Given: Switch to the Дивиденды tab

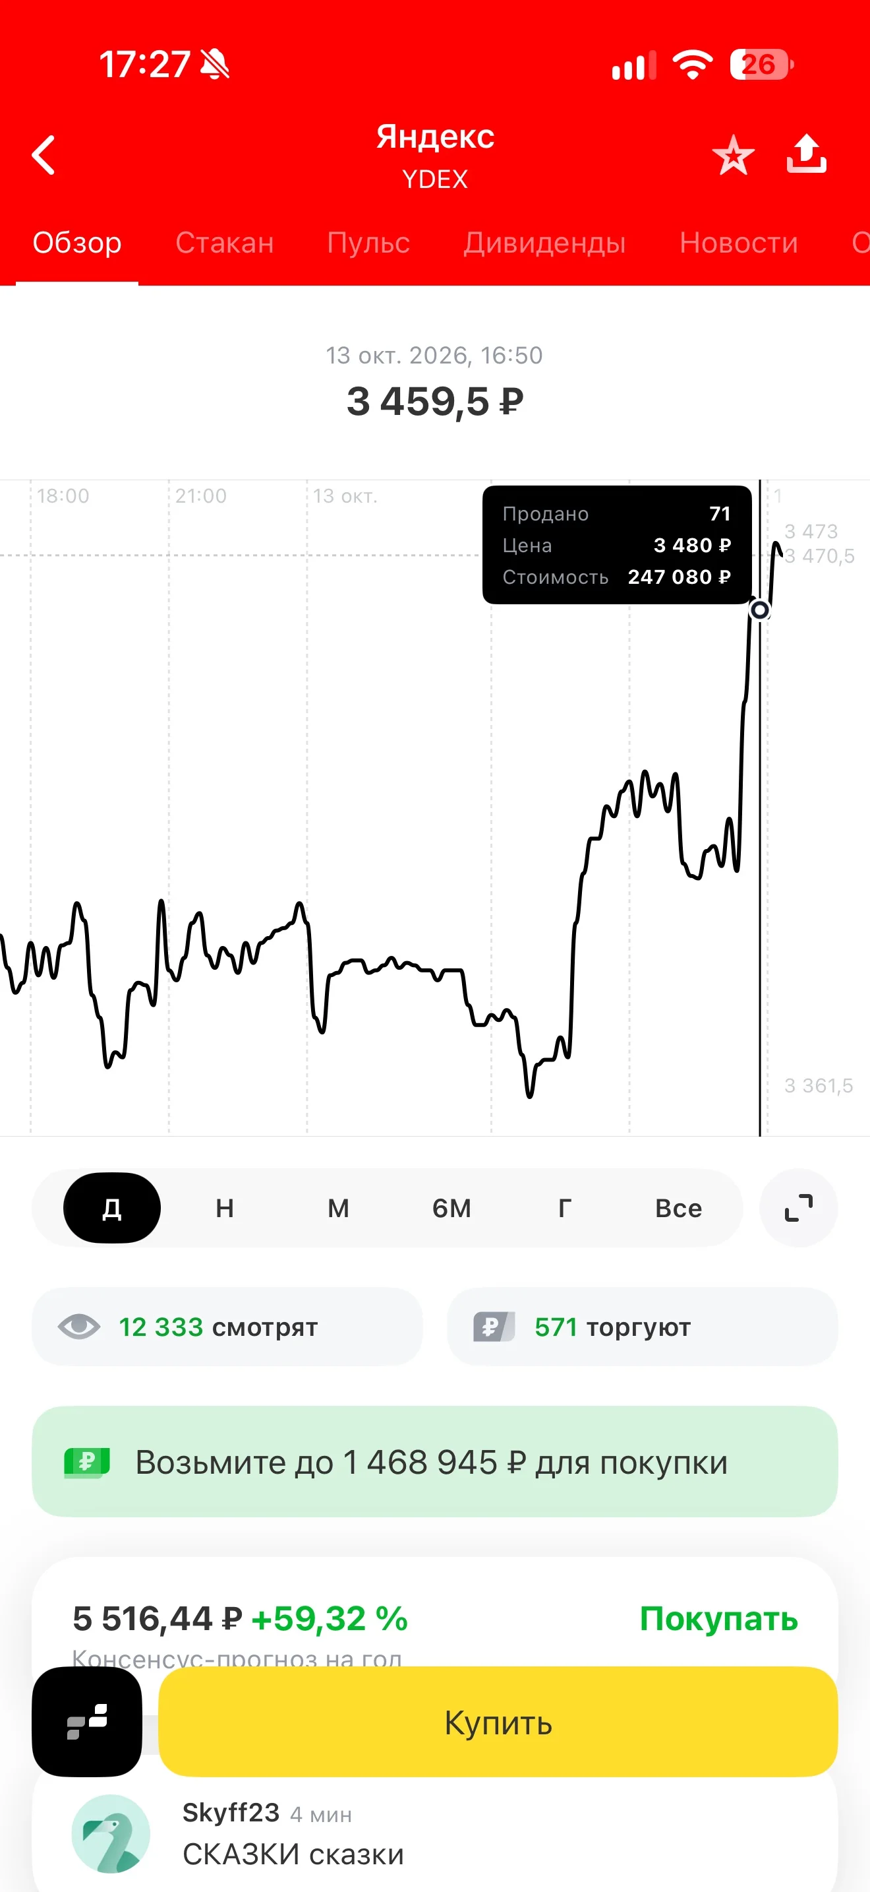Looking at the screenshot, I should 544,242.
